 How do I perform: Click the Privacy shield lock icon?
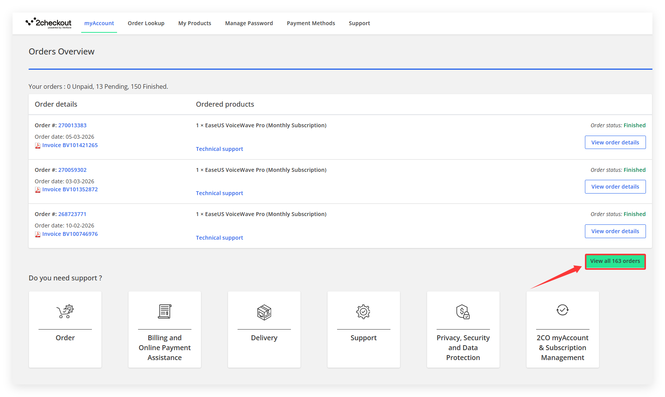click(463, 312)
